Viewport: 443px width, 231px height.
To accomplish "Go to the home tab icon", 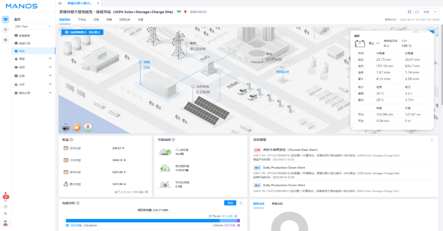I will pos(60,3).
